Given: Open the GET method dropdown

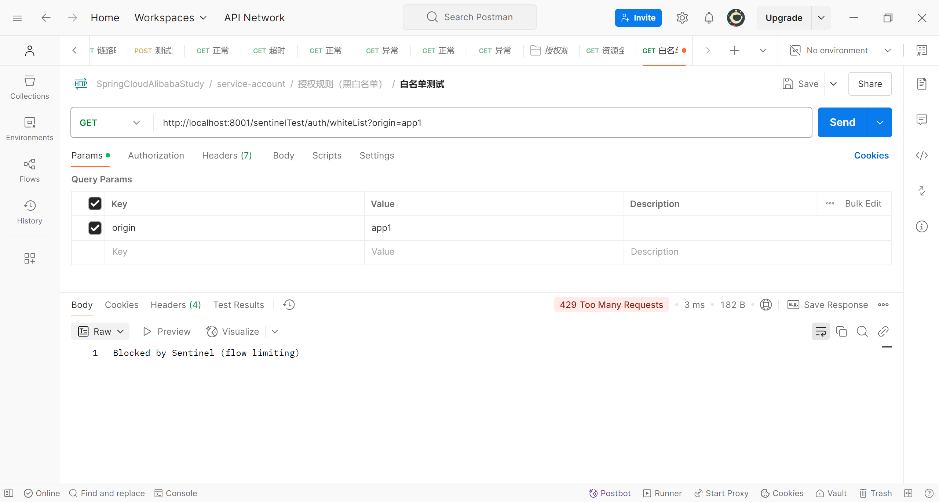Looking at the screenshot, I should click(110, 123).
